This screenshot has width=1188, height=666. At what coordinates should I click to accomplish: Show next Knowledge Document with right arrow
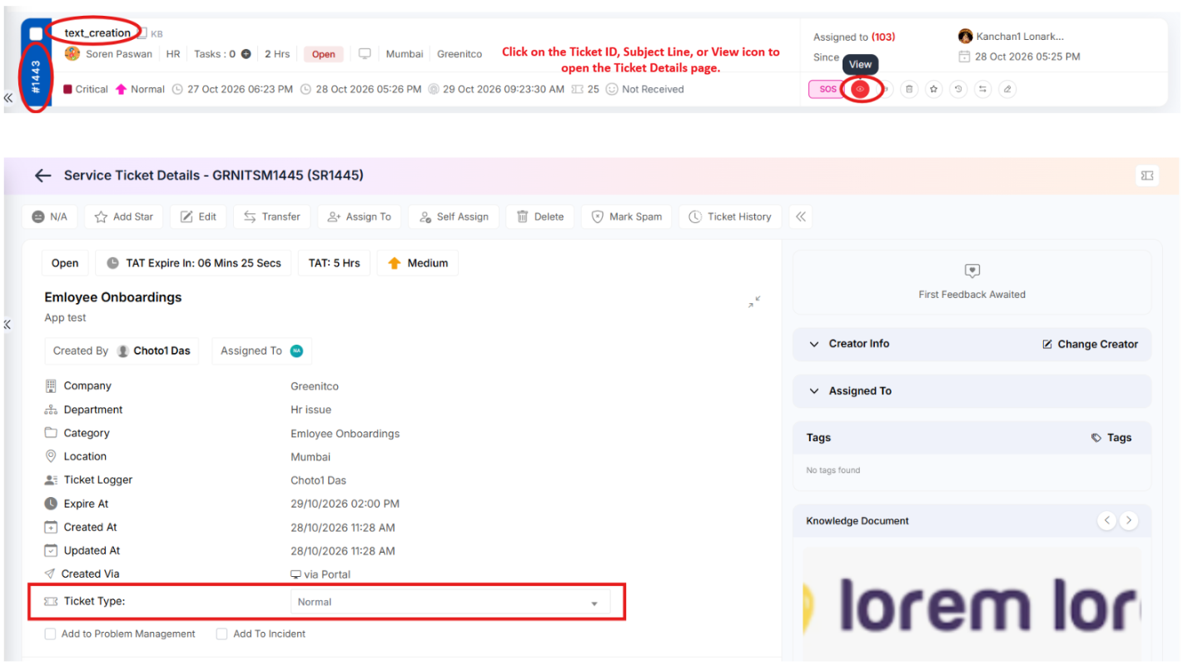(1128, 520)
